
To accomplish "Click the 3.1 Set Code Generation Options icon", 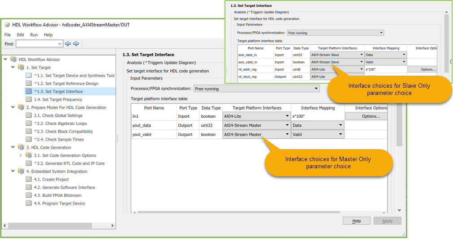I will pyautogui.click(x=29, y=155).
